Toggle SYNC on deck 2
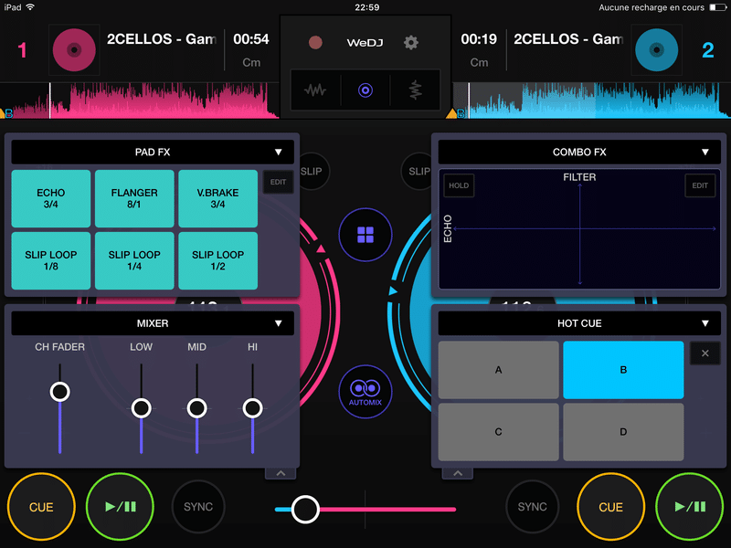This screenshot has height=548, width=731. [532, 507]
